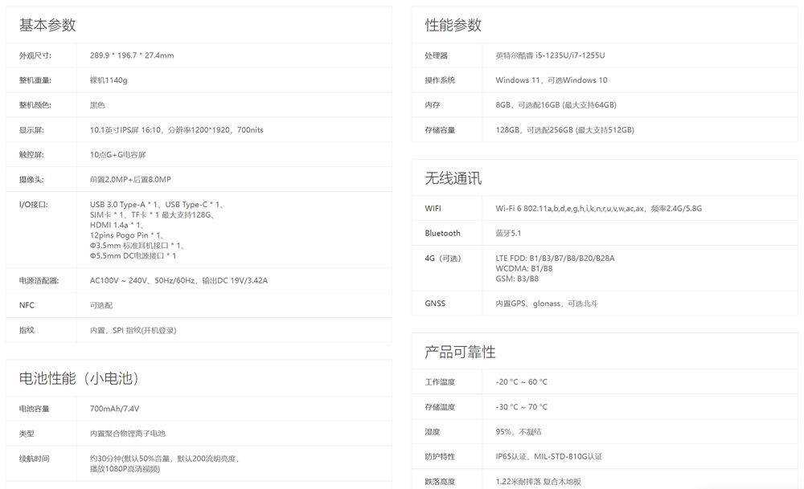Click the 性能参数 section heading
Image resolution: width=804 pixels, height=489 pixels.
453,25
